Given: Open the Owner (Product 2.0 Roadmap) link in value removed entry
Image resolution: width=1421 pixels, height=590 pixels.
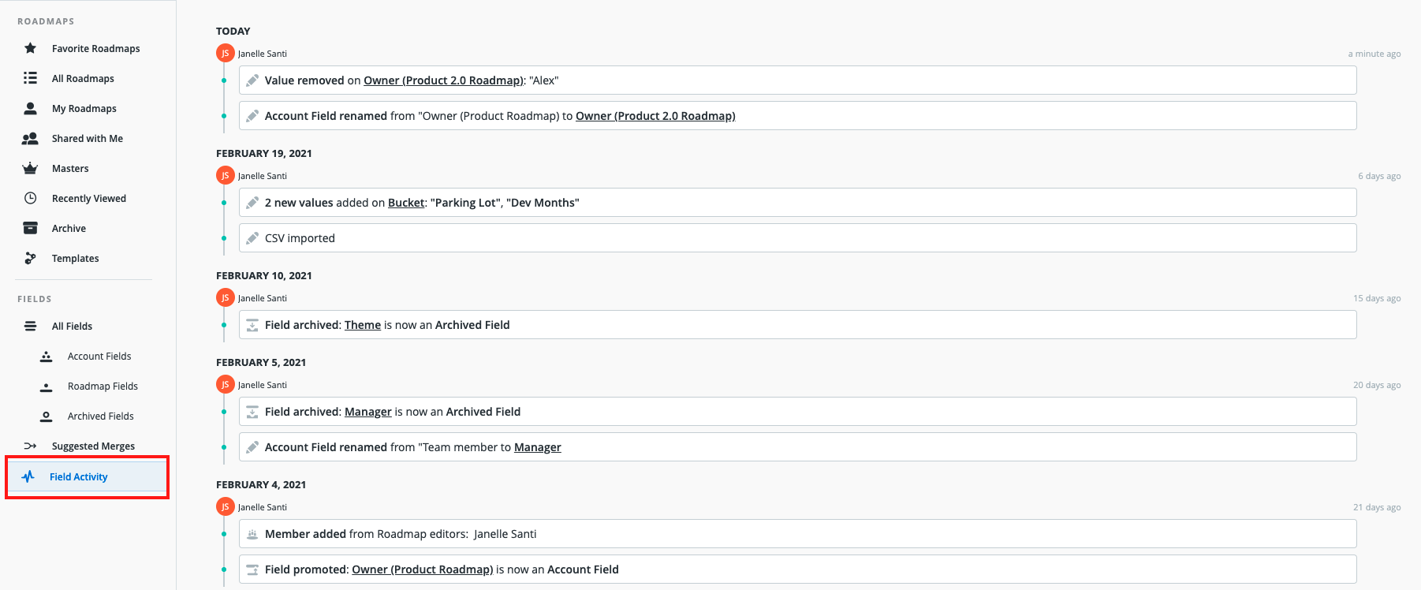Looking at the screenshot, I should tap(443, 80).
